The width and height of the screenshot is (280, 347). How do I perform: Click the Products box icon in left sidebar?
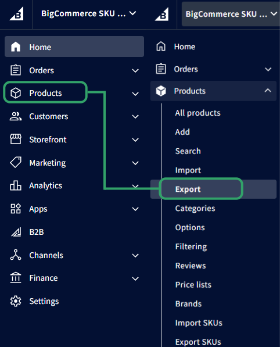point(16,93)
